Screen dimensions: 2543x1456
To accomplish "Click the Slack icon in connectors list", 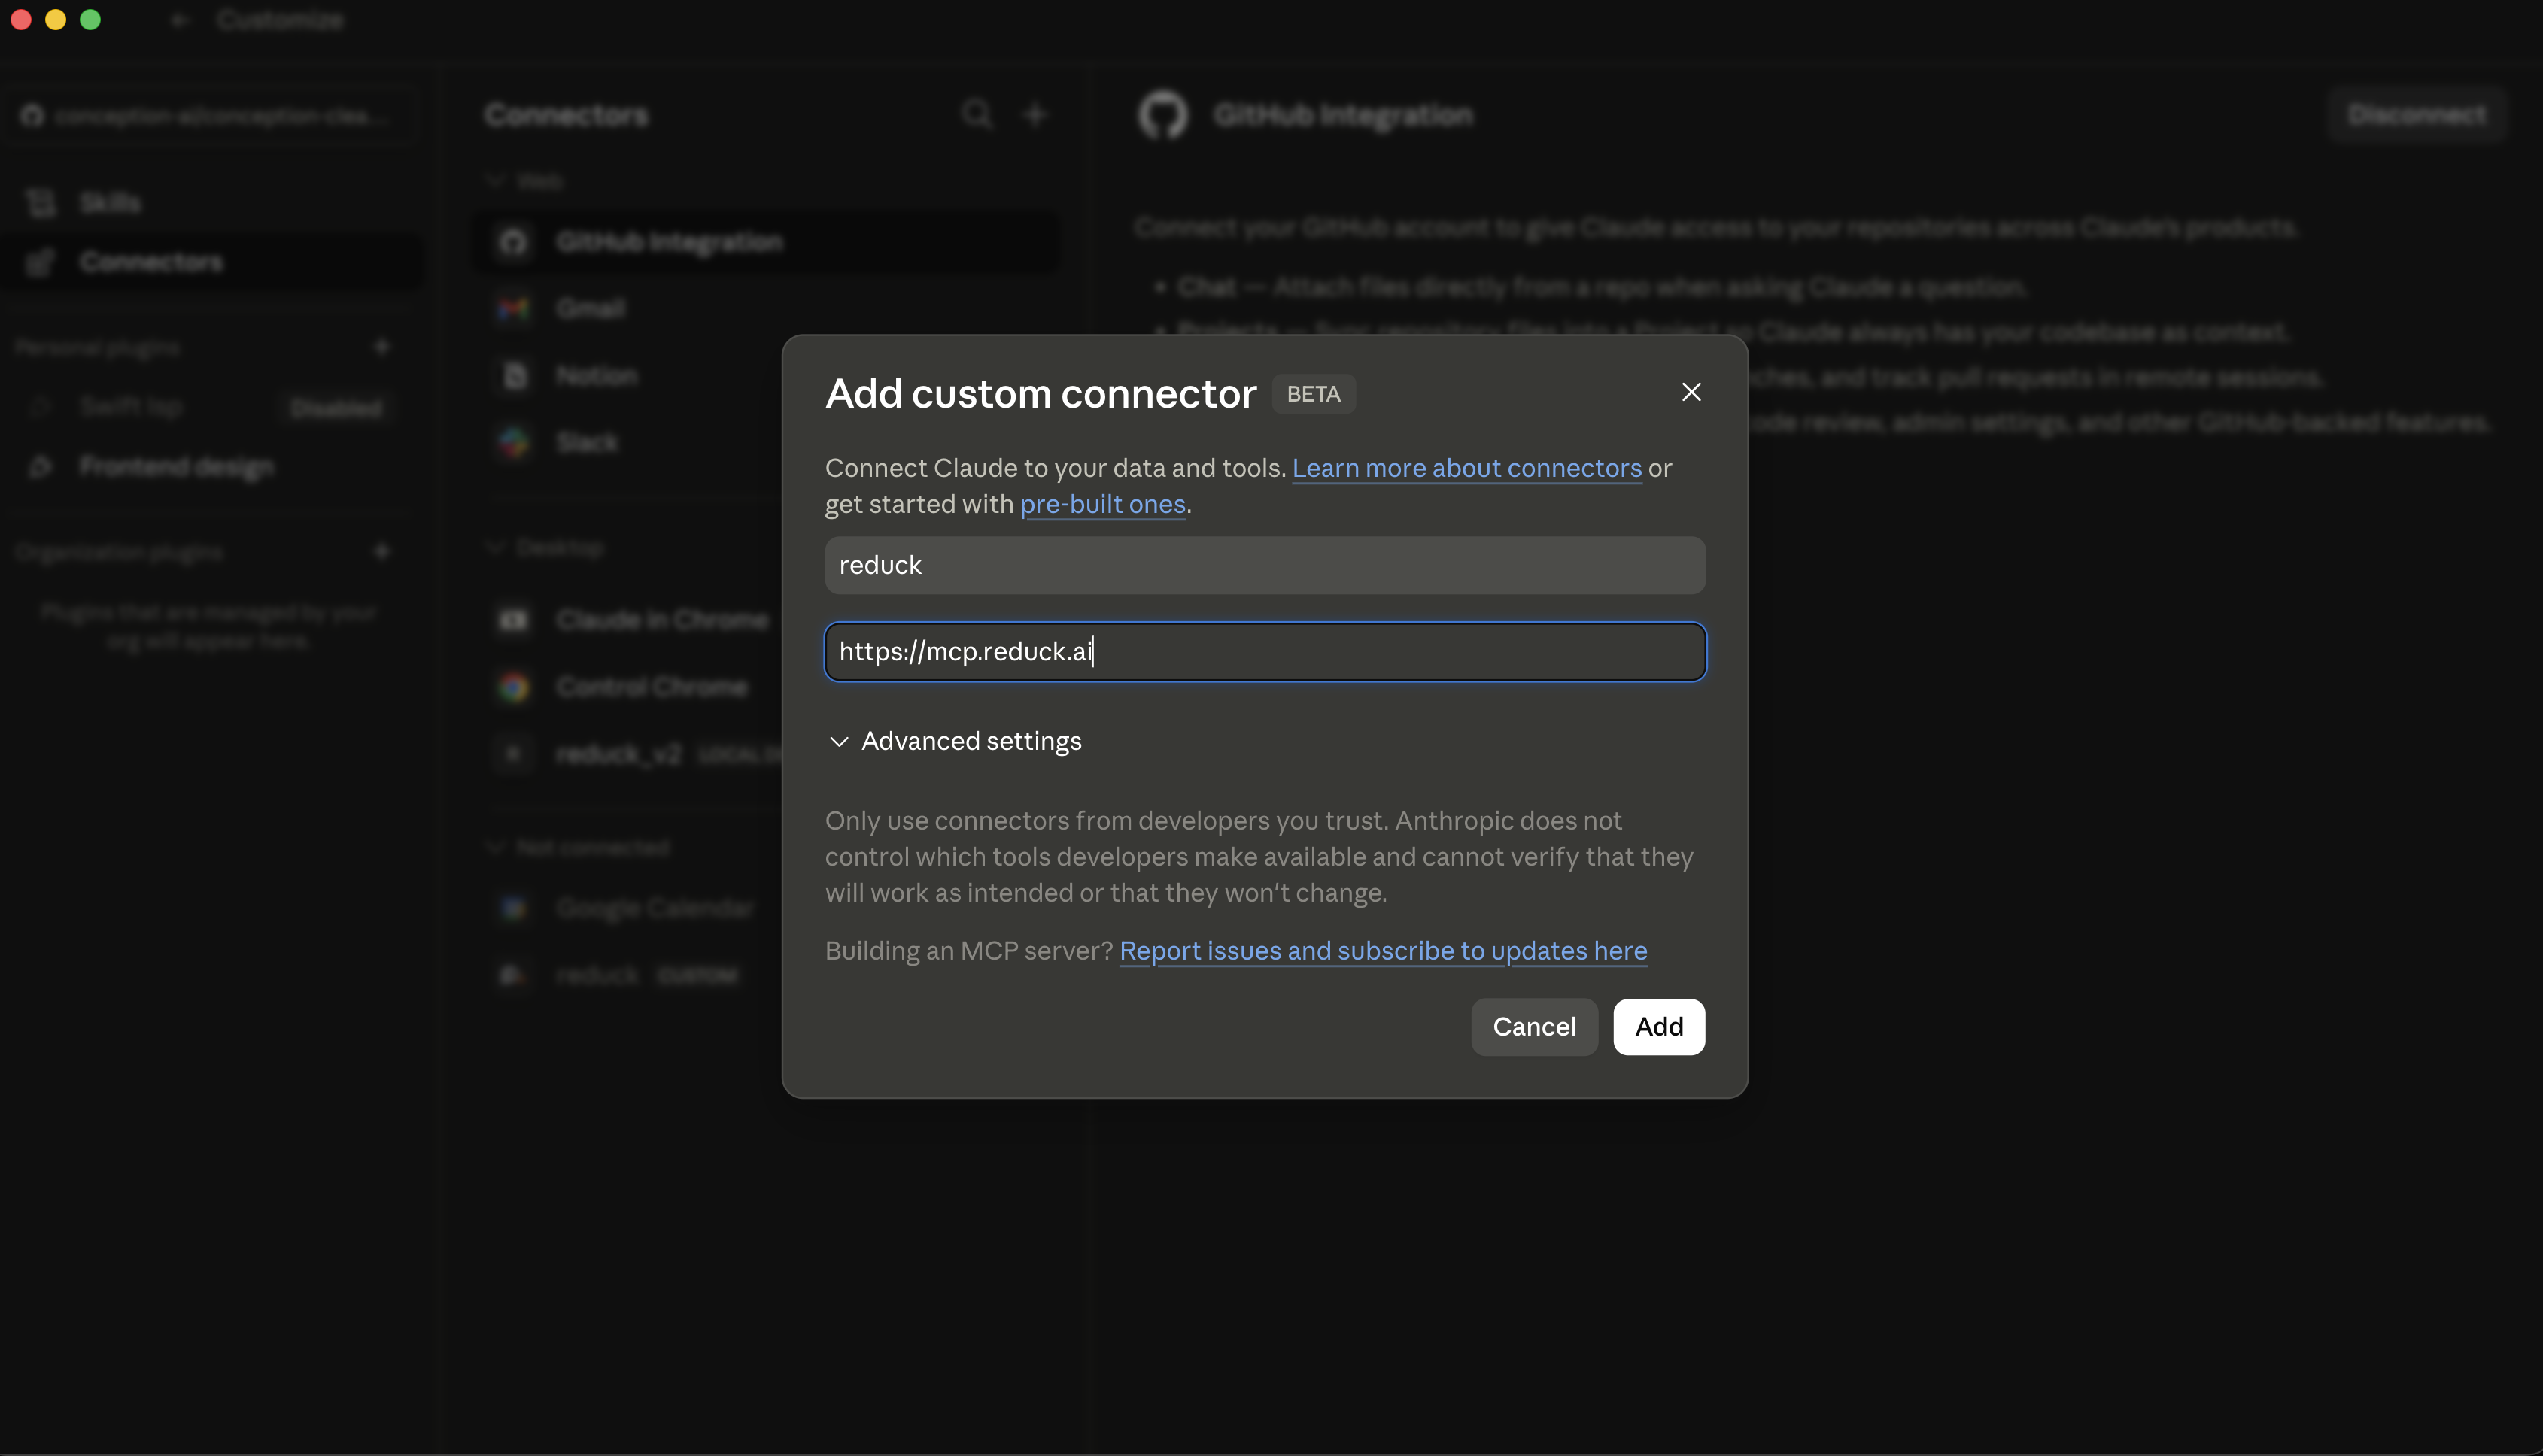I will click(513, 442).
